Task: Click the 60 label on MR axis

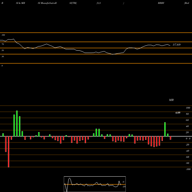Action: pyautogui.click(x=187, y=120)
